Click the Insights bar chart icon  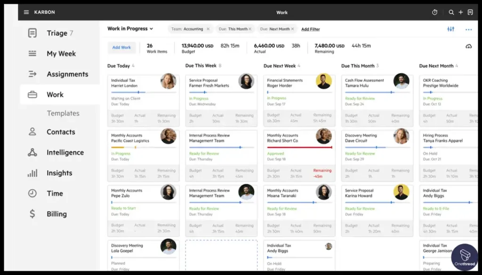[32, 173]
